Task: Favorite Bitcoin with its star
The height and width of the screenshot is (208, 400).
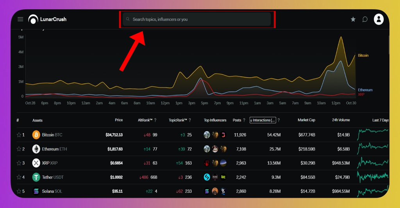Action: pos(19,135)
